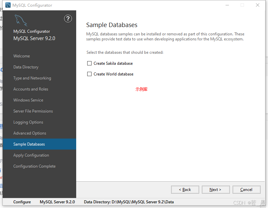
Task: Open the Advanced Options step
Action: click(30, 133)
